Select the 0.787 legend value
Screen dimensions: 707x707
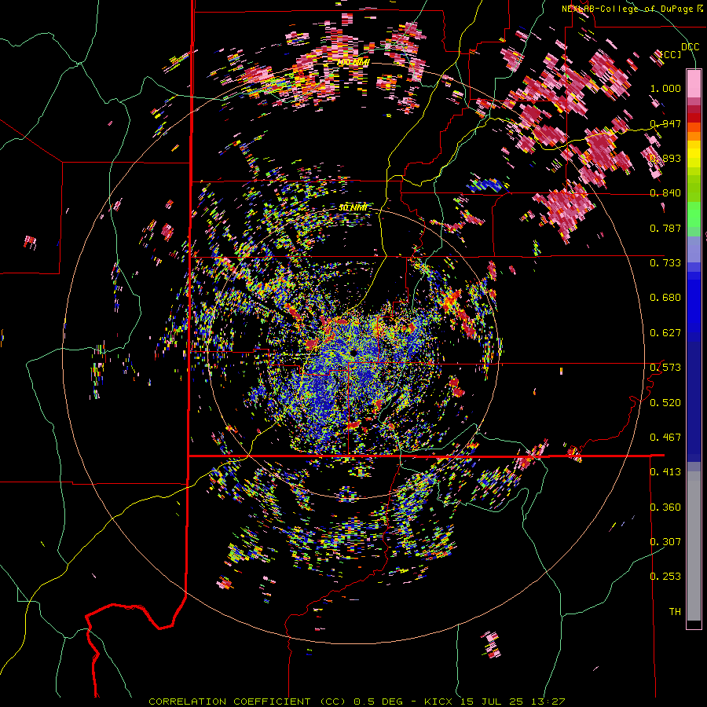(665, 228)
